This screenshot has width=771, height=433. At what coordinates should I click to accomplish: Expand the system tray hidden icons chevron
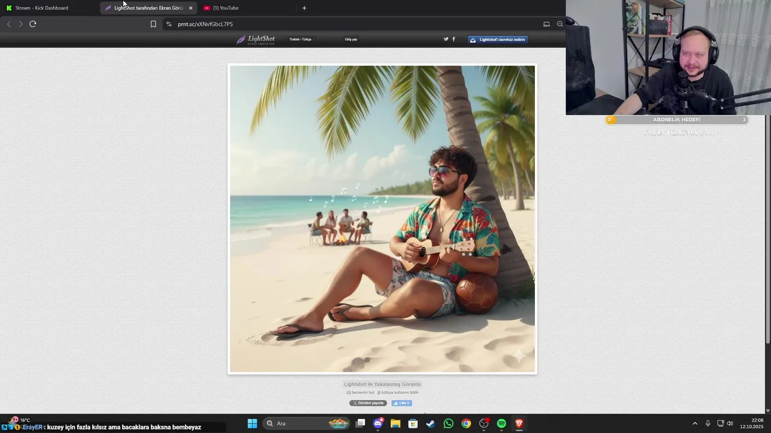pos(695,423)
